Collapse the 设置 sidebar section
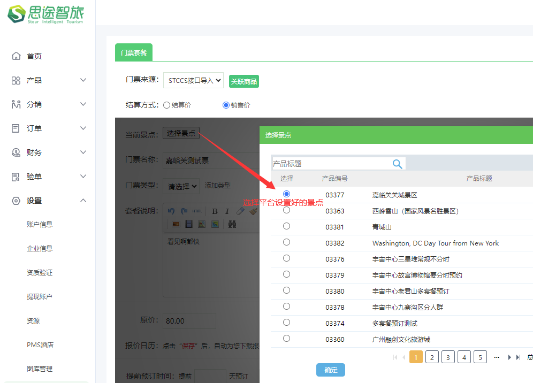Image resolution: width=533 pixels, height=383 pixels. click(48, 201)
